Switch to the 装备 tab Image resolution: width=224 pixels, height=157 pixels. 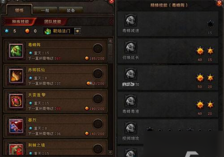click(71, 11)
